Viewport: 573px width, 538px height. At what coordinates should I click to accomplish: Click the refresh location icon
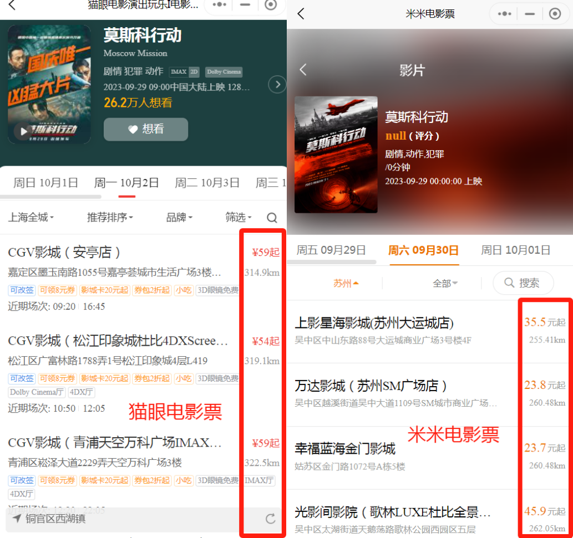pyautogui.click(x=270, y=519)
